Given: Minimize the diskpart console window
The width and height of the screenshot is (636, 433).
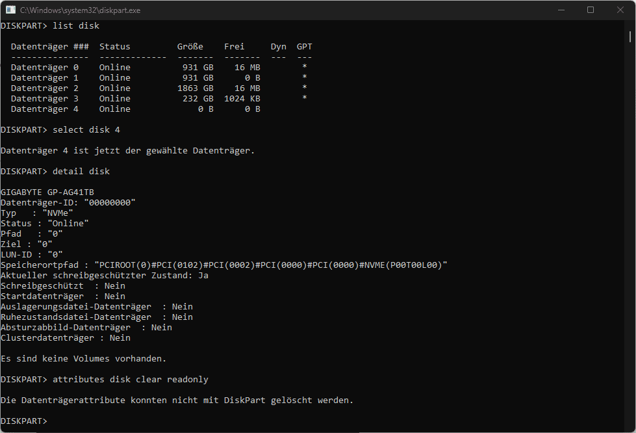Looking at the screenshot, I should coord(561,10).
